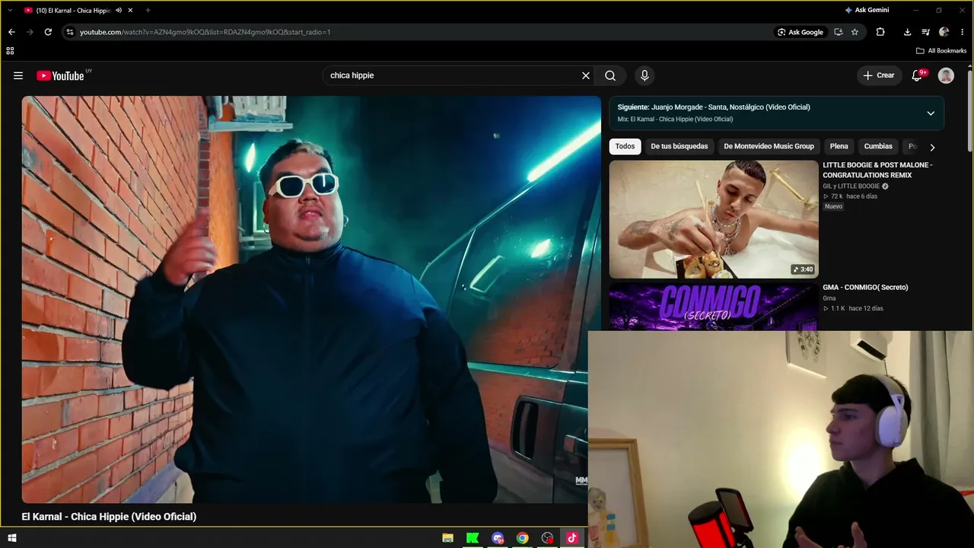Select the Todos filter chip
This screenshot has height=548, width=974.
tap(625, 146)
